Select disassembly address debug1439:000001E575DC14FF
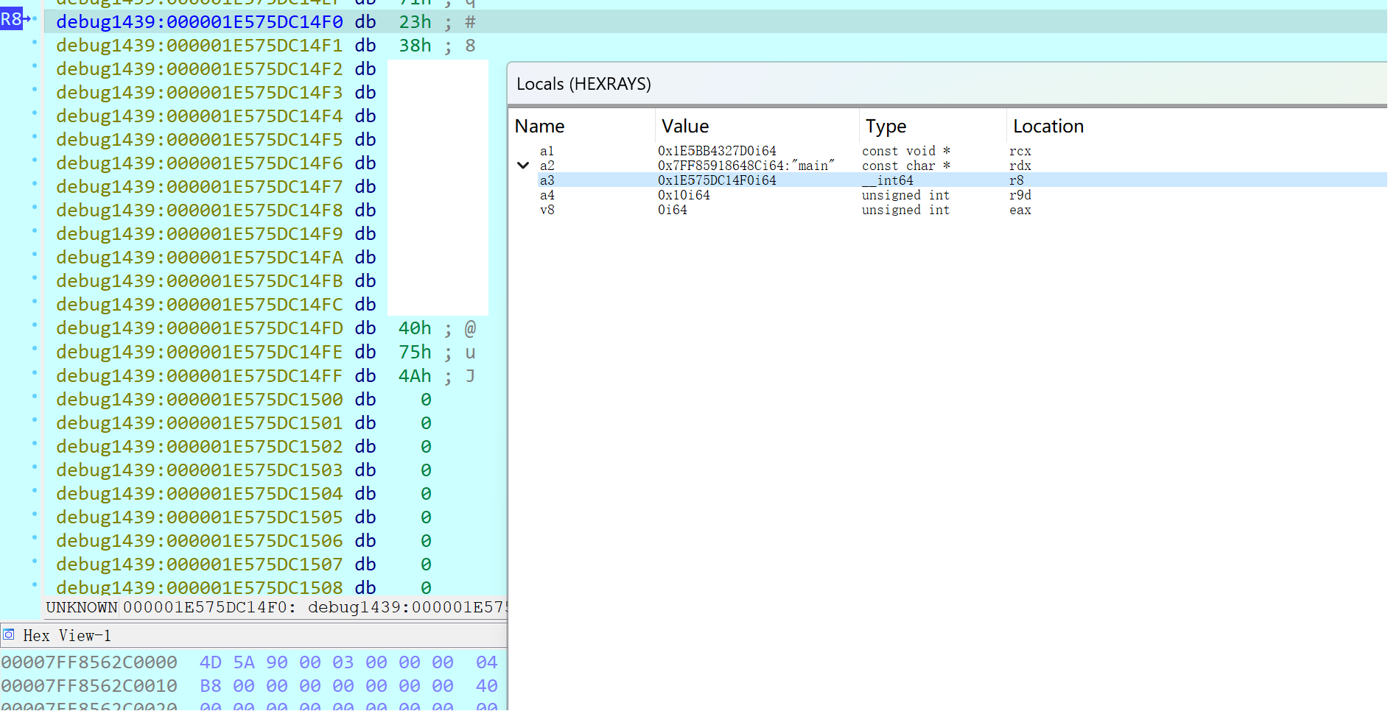 (200, 376)
